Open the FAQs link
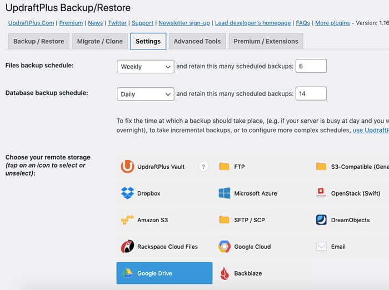The image size is (389, 290). coord(303,23)
